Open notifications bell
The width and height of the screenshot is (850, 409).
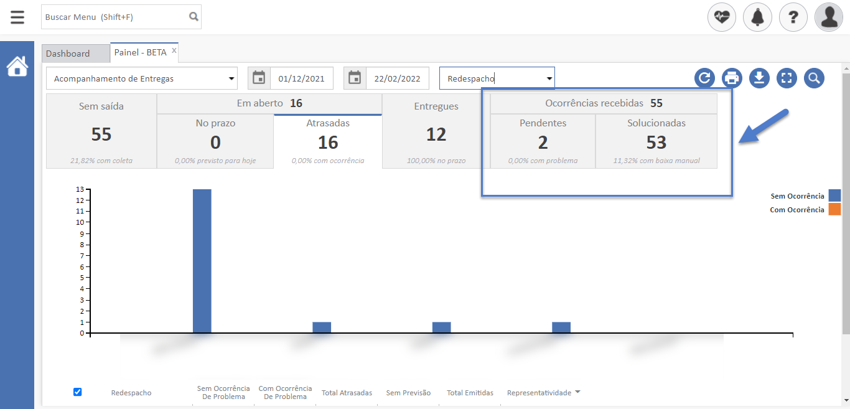(x=757, y=17)
